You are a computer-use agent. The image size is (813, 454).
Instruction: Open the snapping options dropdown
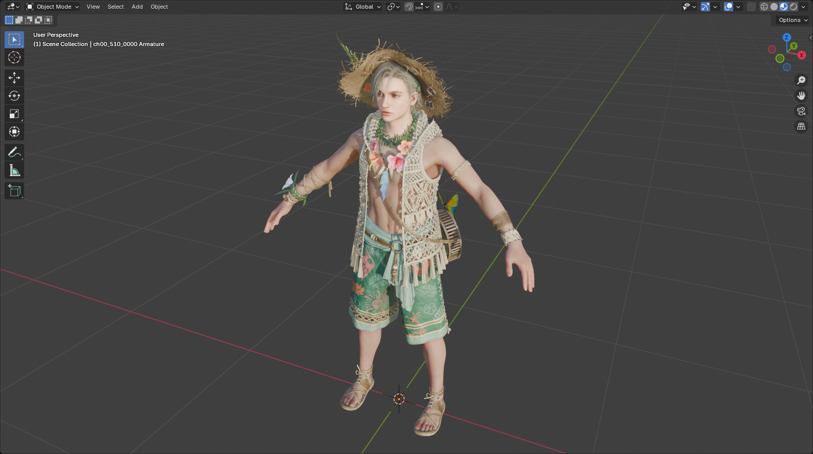422,7
